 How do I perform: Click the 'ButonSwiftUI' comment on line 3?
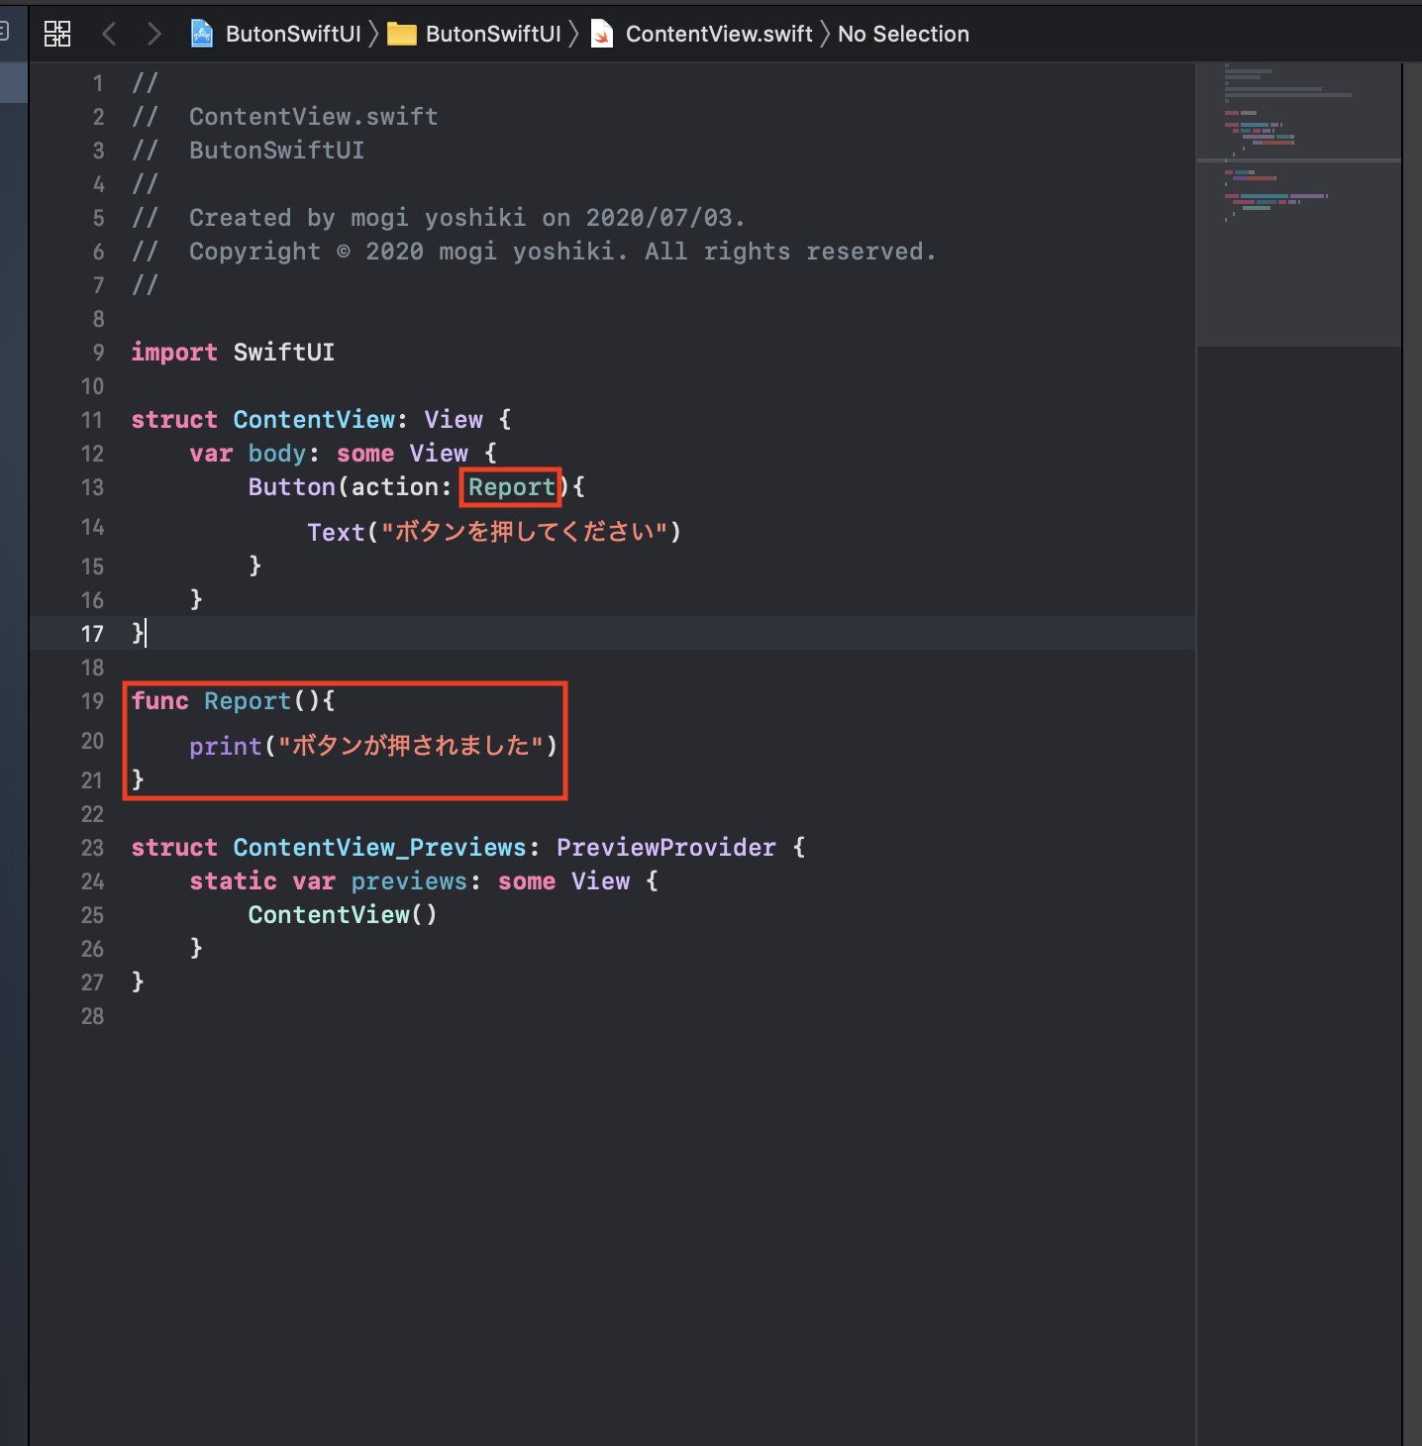click(x=277, y=151)
